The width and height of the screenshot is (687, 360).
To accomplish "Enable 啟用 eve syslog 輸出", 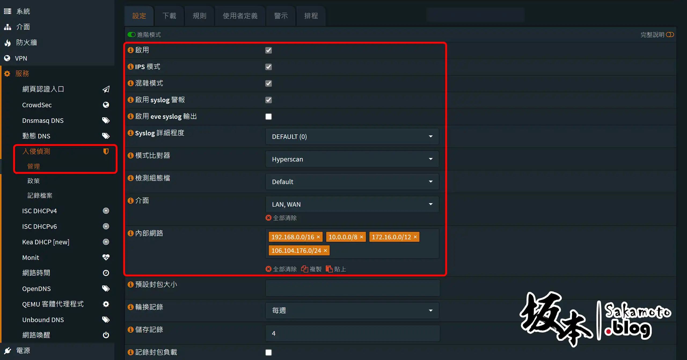I will pos(268,116).
